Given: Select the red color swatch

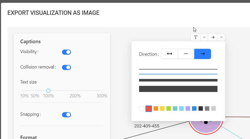Looking at the screenshot, I should click(x=149, y=109).
